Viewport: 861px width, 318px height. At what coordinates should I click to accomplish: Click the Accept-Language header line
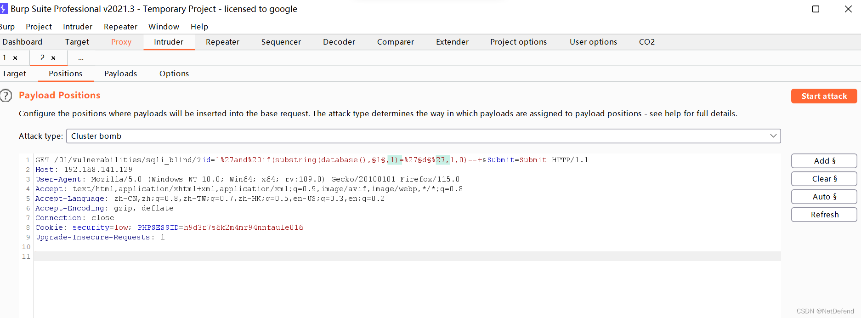pyautogui.click(x=210, y=199)
